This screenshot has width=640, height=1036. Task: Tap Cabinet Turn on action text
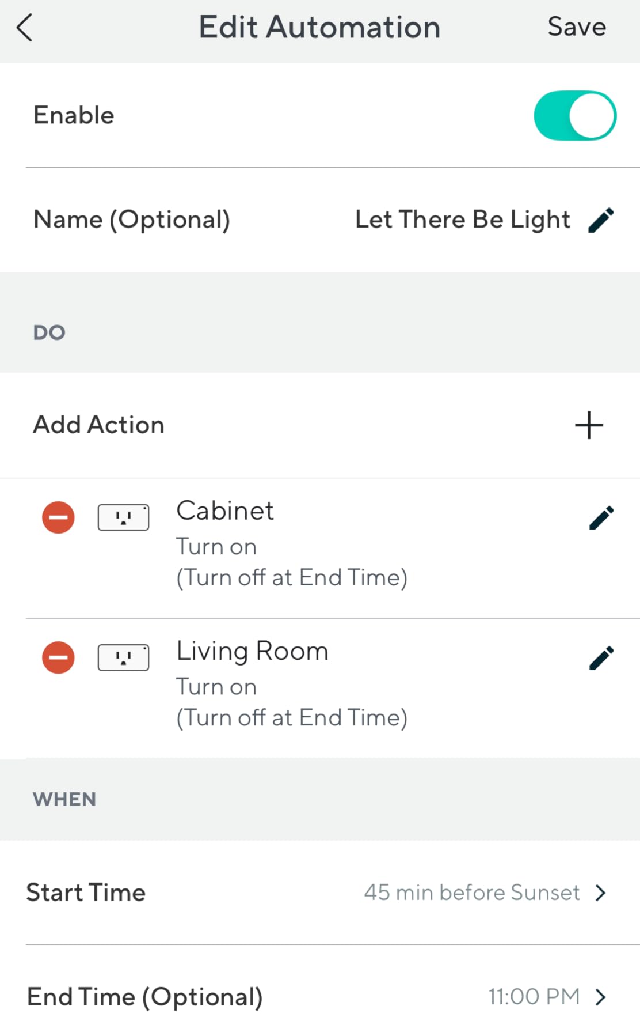coord(216,546)
